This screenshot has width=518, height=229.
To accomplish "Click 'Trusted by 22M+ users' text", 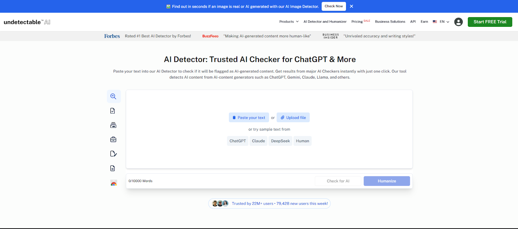I will 253,203.
